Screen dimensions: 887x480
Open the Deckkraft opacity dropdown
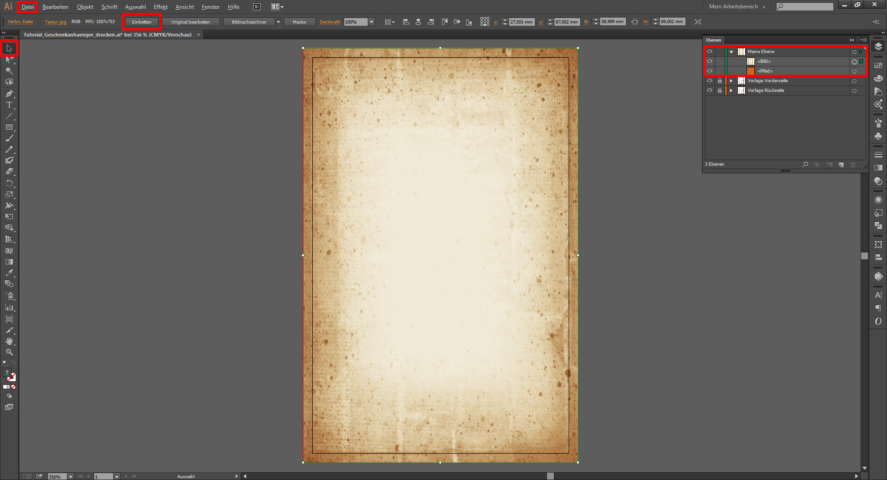click(x=371, y=22)
